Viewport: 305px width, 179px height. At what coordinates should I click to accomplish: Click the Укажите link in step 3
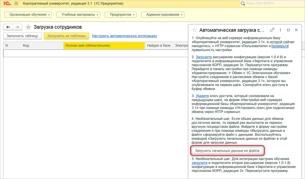pyautogui.click(x=202, y=96)
